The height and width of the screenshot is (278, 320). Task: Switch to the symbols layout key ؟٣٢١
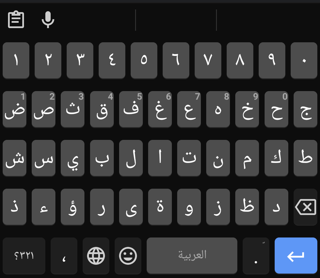tap(24, 255)
